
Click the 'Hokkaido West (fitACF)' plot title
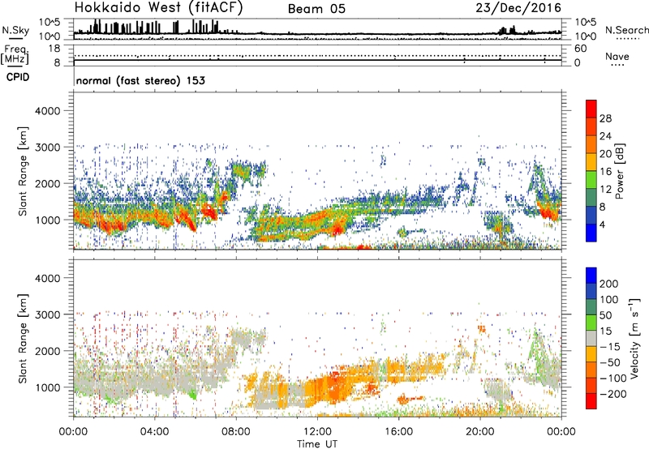[x=158, y=8]
